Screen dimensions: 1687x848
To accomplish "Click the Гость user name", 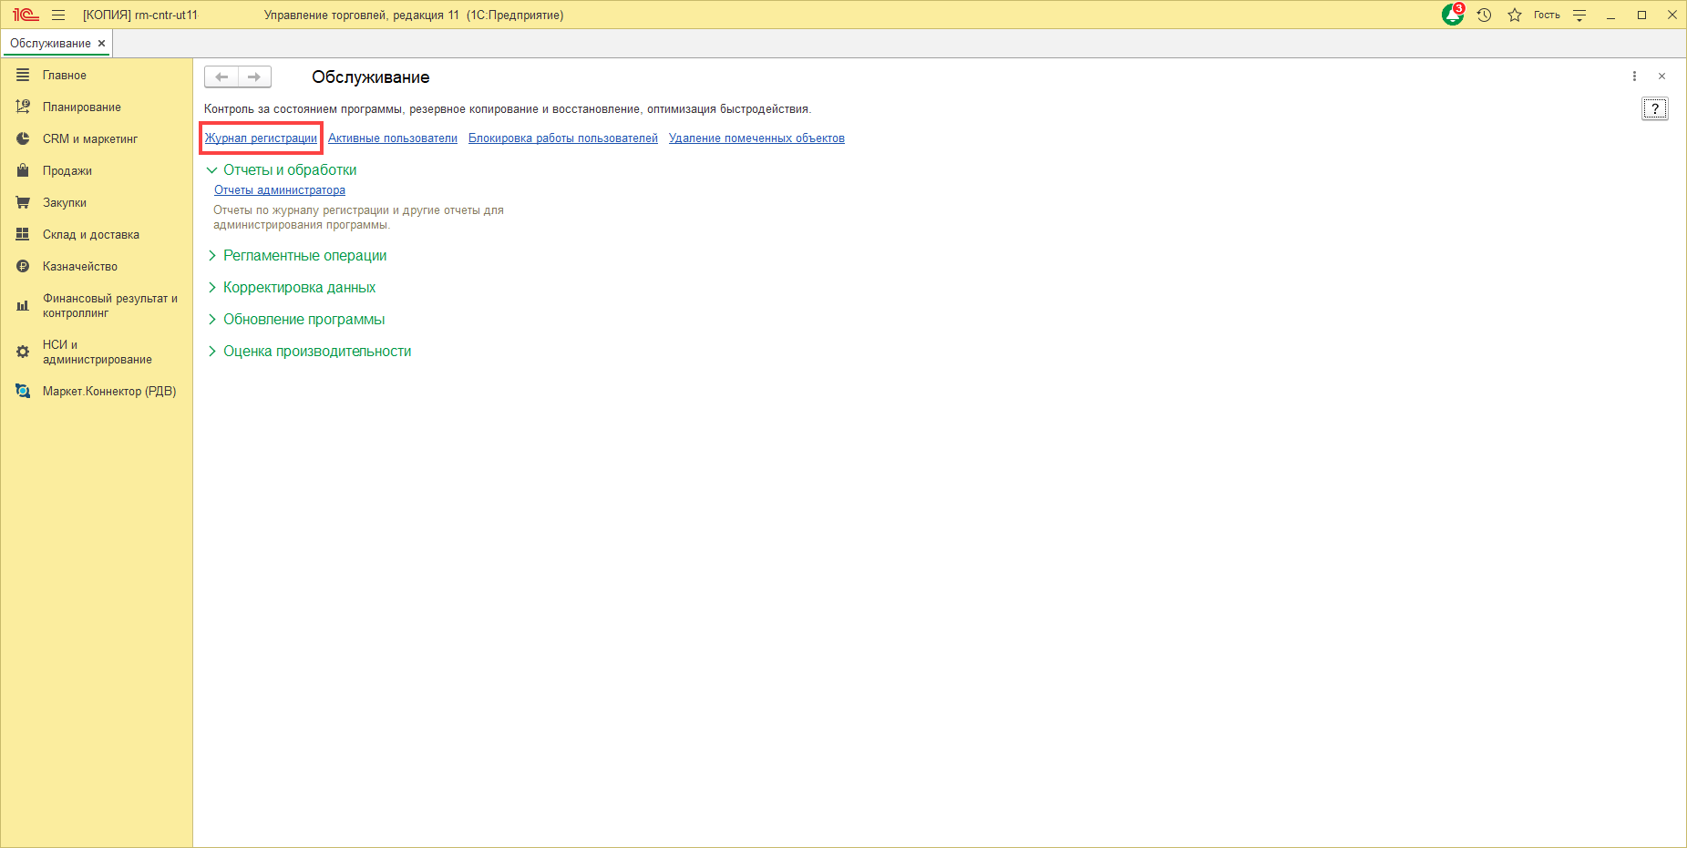I will click(1547, 15).
